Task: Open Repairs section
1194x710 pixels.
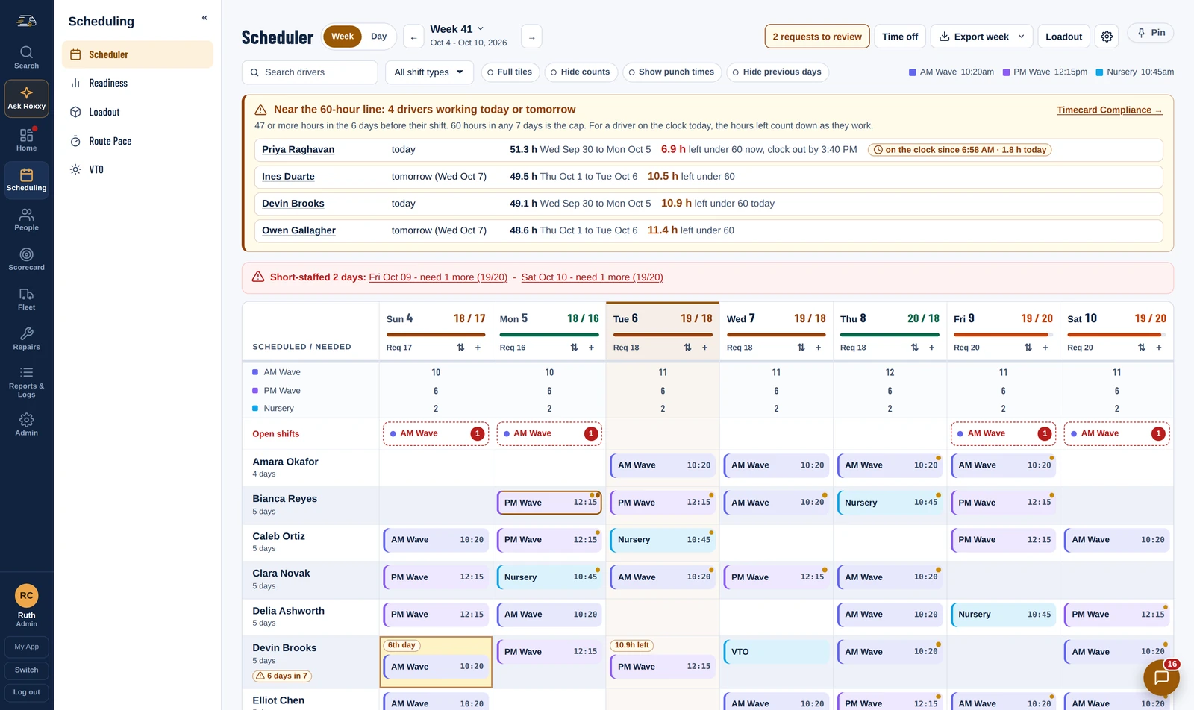Action: 26,339
